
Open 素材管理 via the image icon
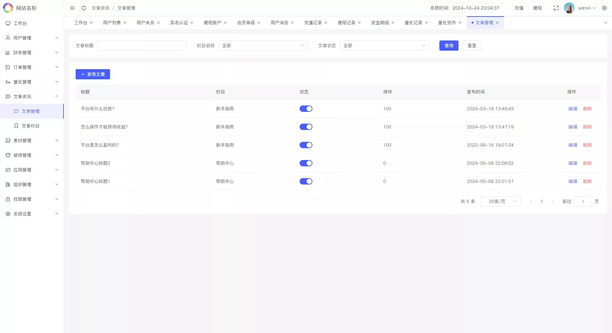coord(8,140)
